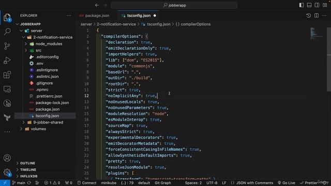Screen dimensions: 331x186
Task: Toggle primary side bar layout icon
Action: 302,5
